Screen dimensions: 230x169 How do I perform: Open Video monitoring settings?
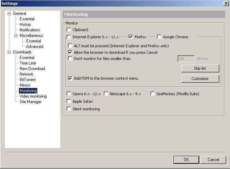pos(33,96)
